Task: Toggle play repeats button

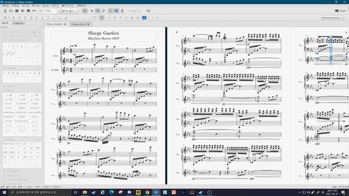Action: coord(111,11)
